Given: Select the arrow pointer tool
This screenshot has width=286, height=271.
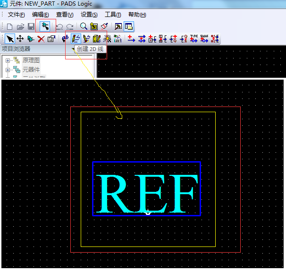Looking at the screenshot, I should pyautogui.click(x=10, y=39).
